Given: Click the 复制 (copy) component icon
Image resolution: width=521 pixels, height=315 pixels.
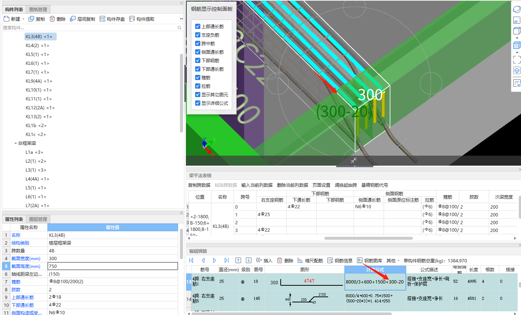Looking at the screenshot, I should (x=31, y=19).
